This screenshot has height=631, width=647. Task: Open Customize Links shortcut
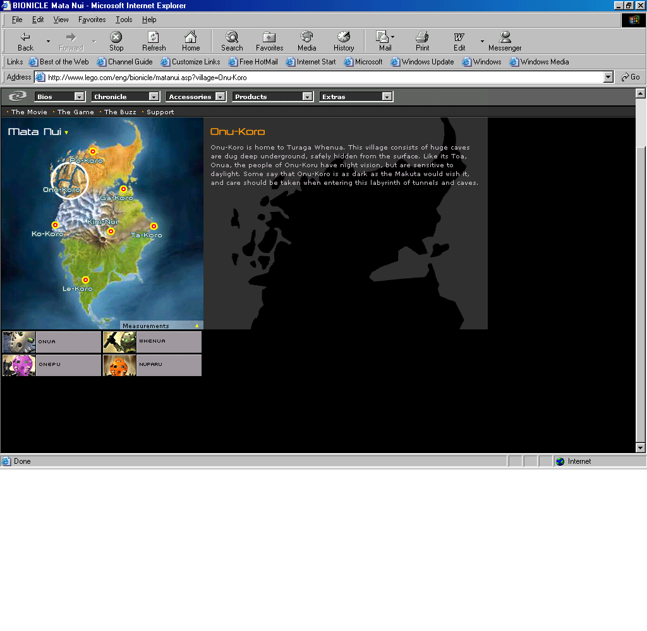[x=191, y=62]
